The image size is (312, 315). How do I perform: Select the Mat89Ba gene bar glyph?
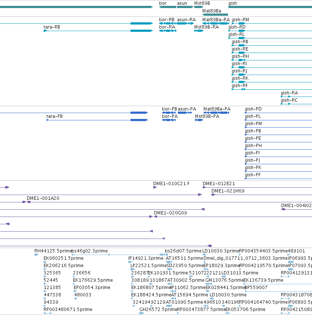point(215,15)
